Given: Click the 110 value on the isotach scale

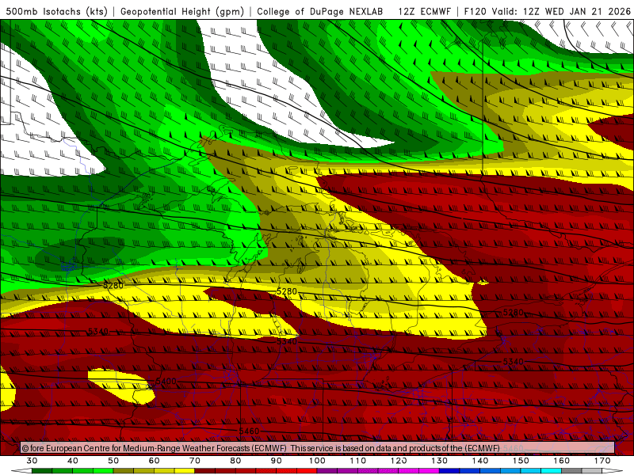Looking at the screenshot, I should pyautogui.click(x=358, y=461).
